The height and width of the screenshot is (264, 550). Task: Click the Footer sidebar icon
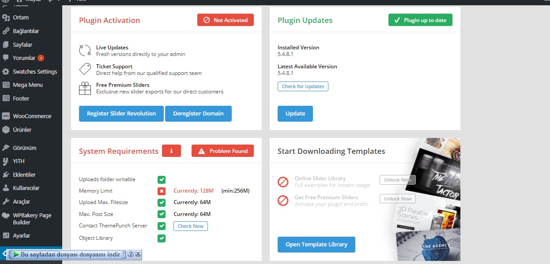click(x=6, y=98)
